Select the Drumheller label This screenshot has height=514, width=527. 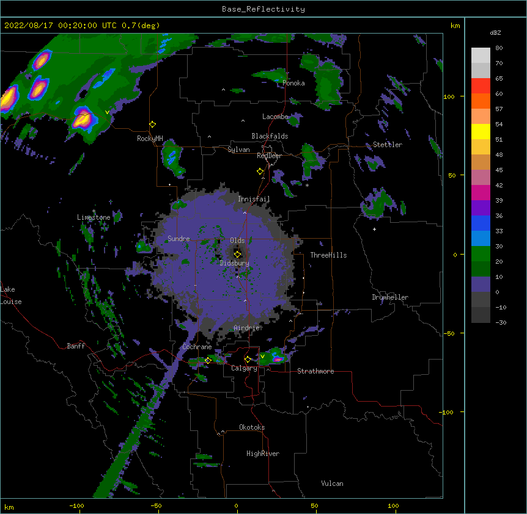point(390,297)
